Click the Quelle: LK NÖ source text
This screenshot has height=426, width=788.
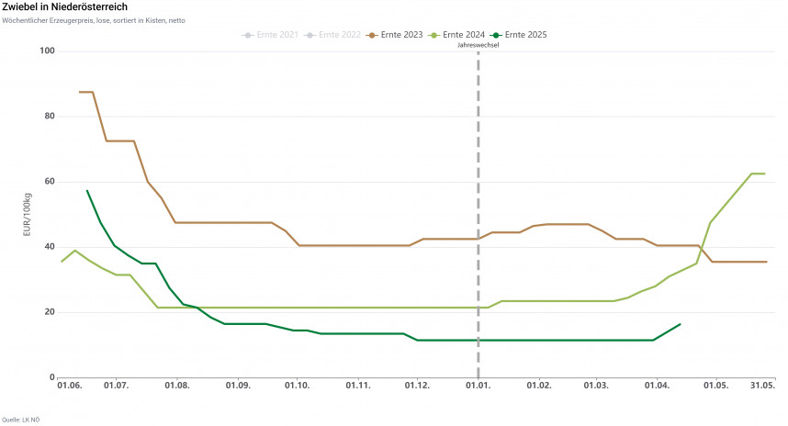20,420
